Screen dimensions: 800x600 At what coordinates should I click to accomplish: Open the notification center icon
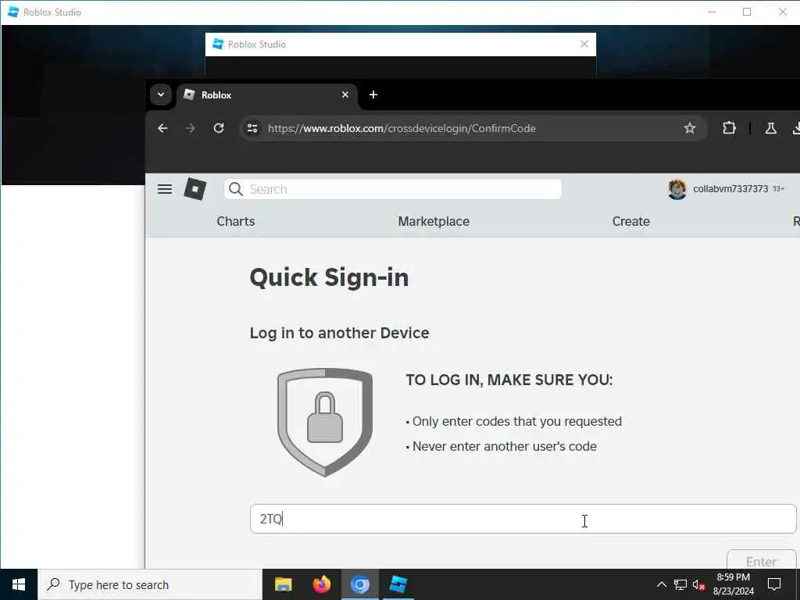click(774, 584)
